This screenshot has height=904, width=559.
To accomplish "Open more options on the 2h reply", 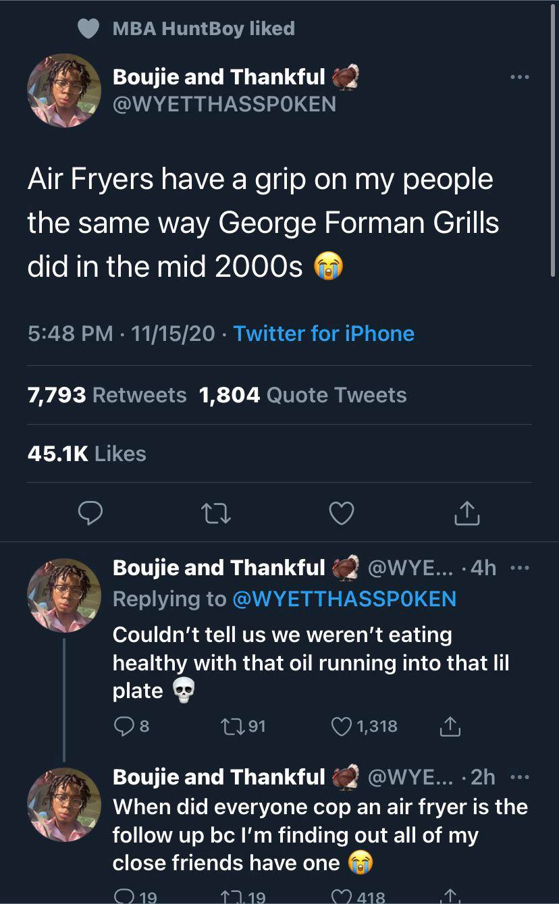I will 520,777.
